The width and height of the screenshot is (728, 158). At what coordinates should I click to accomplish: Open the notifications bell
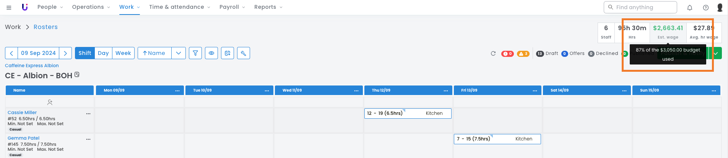pos(690,7)
